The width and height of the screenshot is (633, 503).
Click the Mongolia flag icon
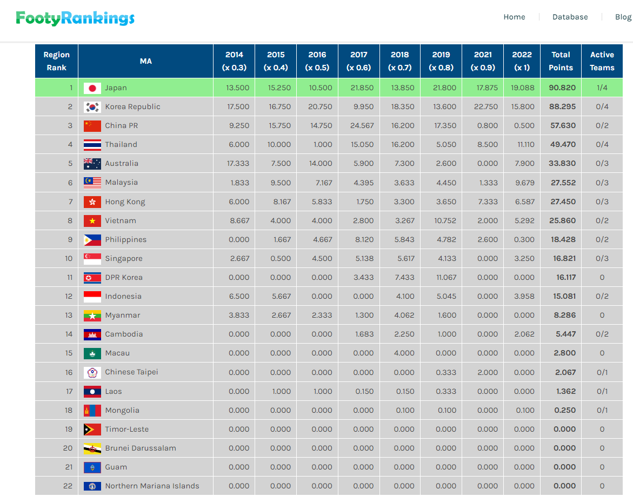pyautogui.click(x=92, y=411)
